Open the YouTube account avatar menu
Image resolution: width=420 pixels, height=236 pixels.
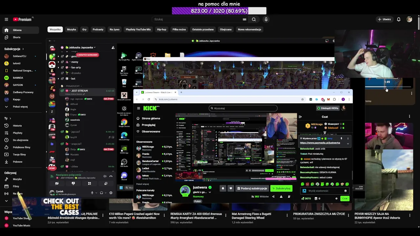point(409,19)
